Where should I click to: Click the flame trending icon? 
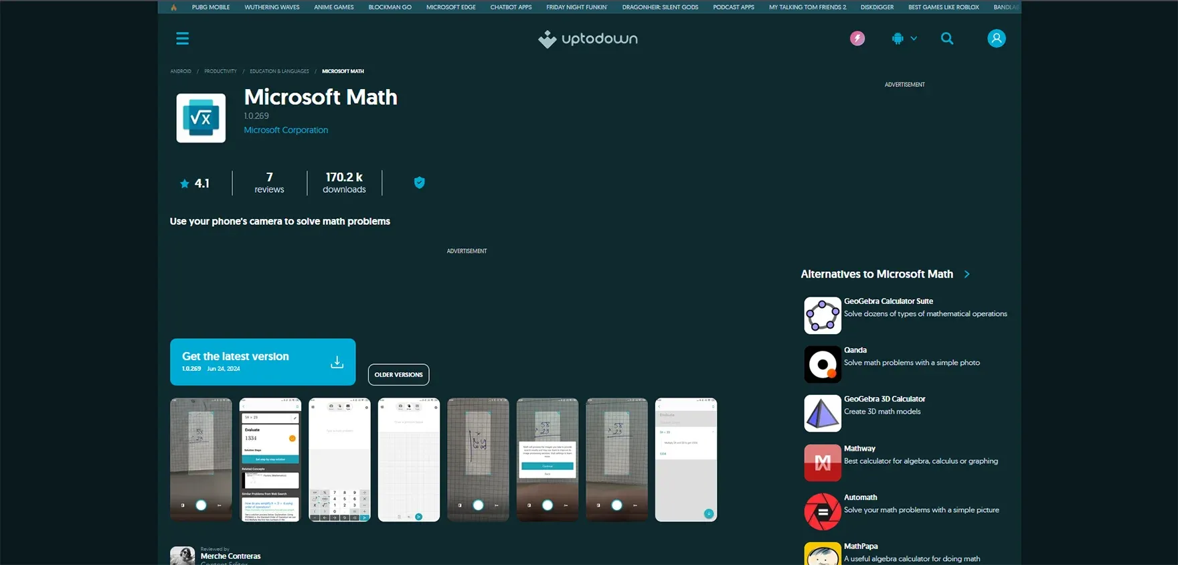point(173,7)
